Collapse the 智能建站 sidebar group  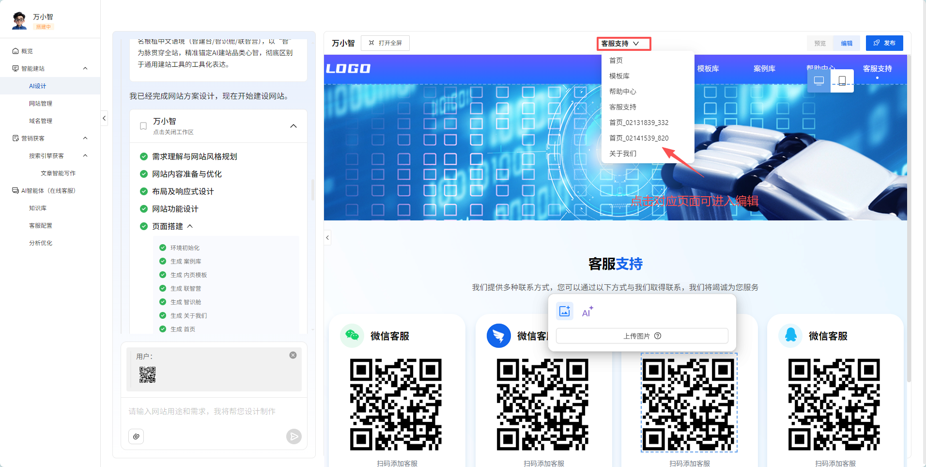(x=85, y=68)
